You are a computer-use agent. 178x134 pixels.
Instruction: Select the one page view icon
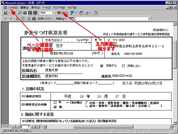coord(25,13)
